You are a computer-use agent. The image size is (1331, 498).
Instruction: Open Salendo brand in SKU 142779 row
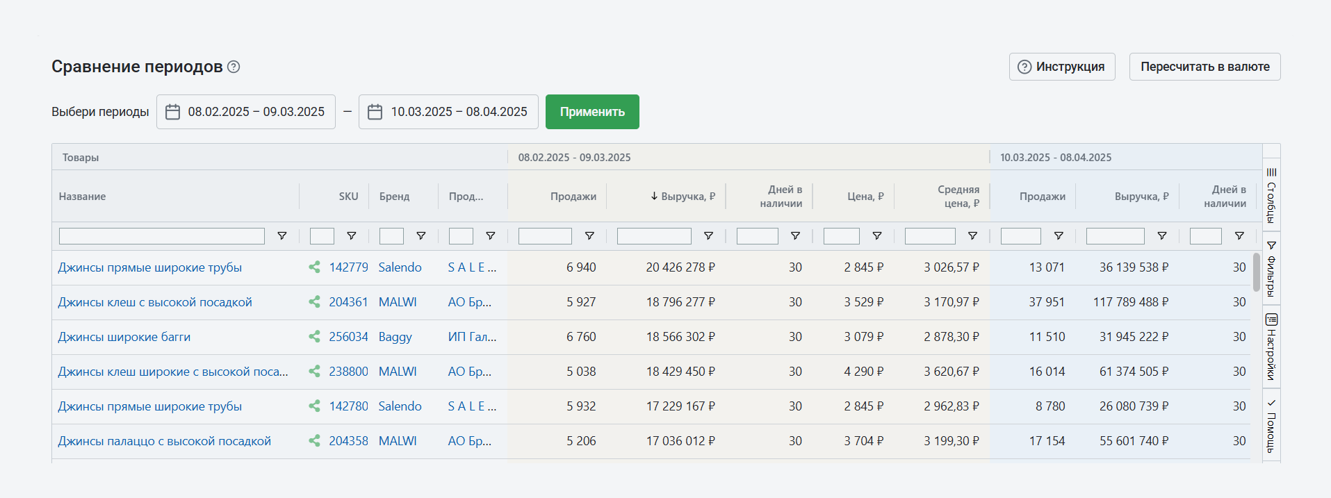click(x=400, y=267)
